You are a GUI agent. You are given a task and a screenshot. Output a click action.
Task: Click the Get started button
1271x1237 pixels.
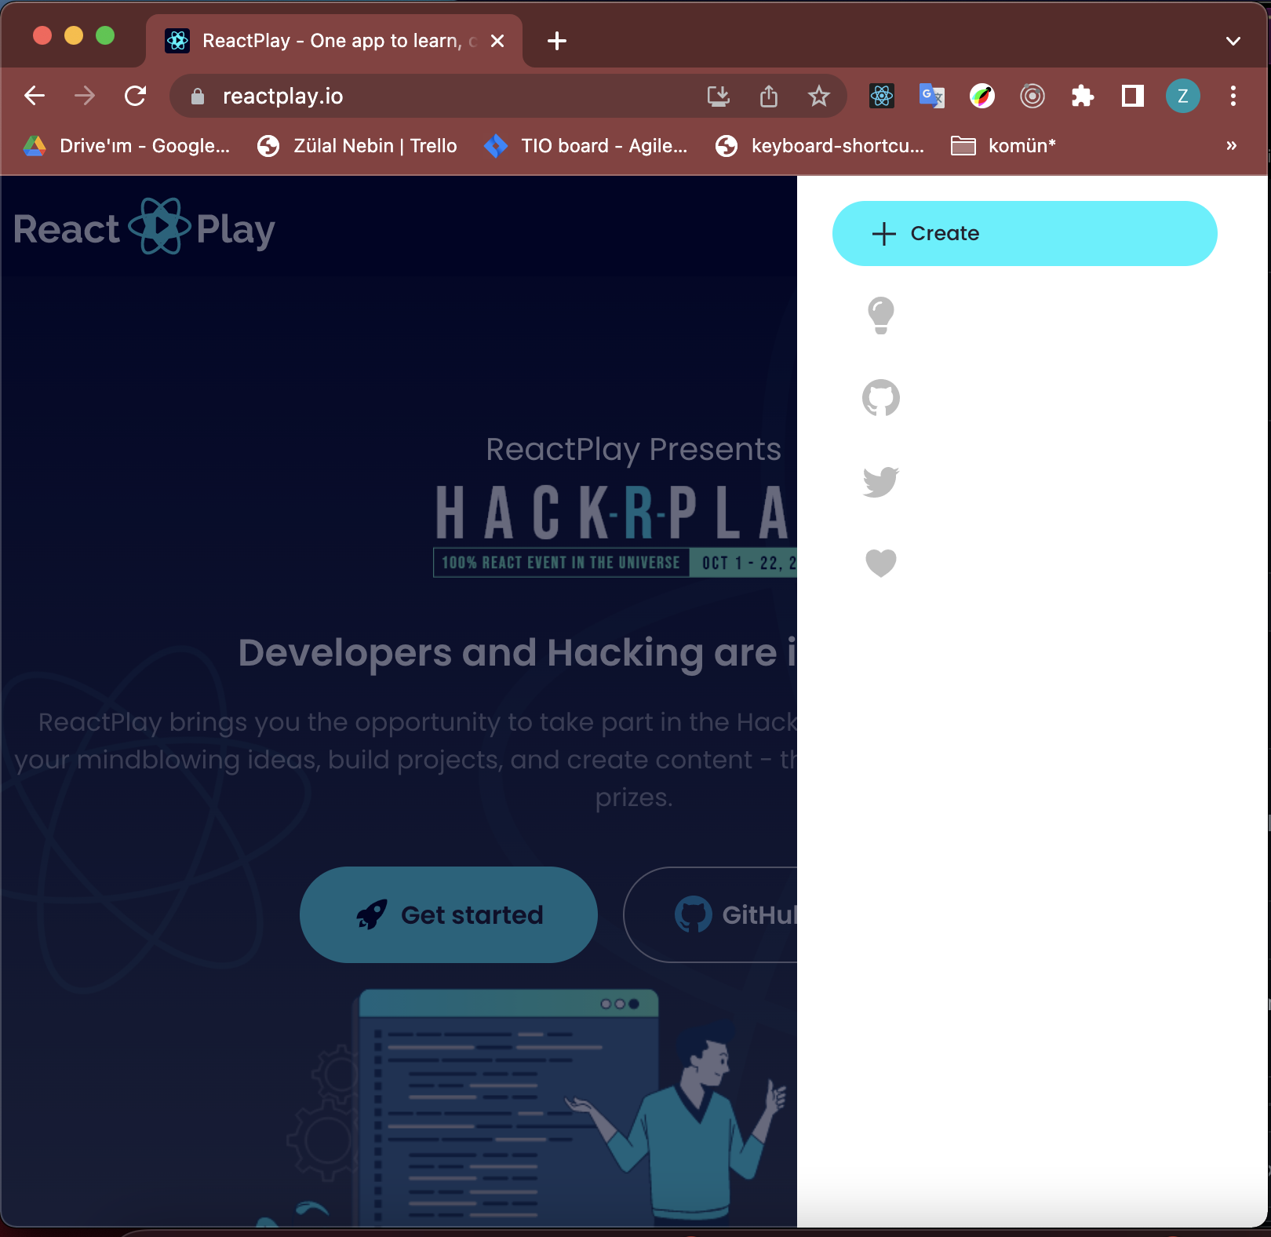click(448, 914)
